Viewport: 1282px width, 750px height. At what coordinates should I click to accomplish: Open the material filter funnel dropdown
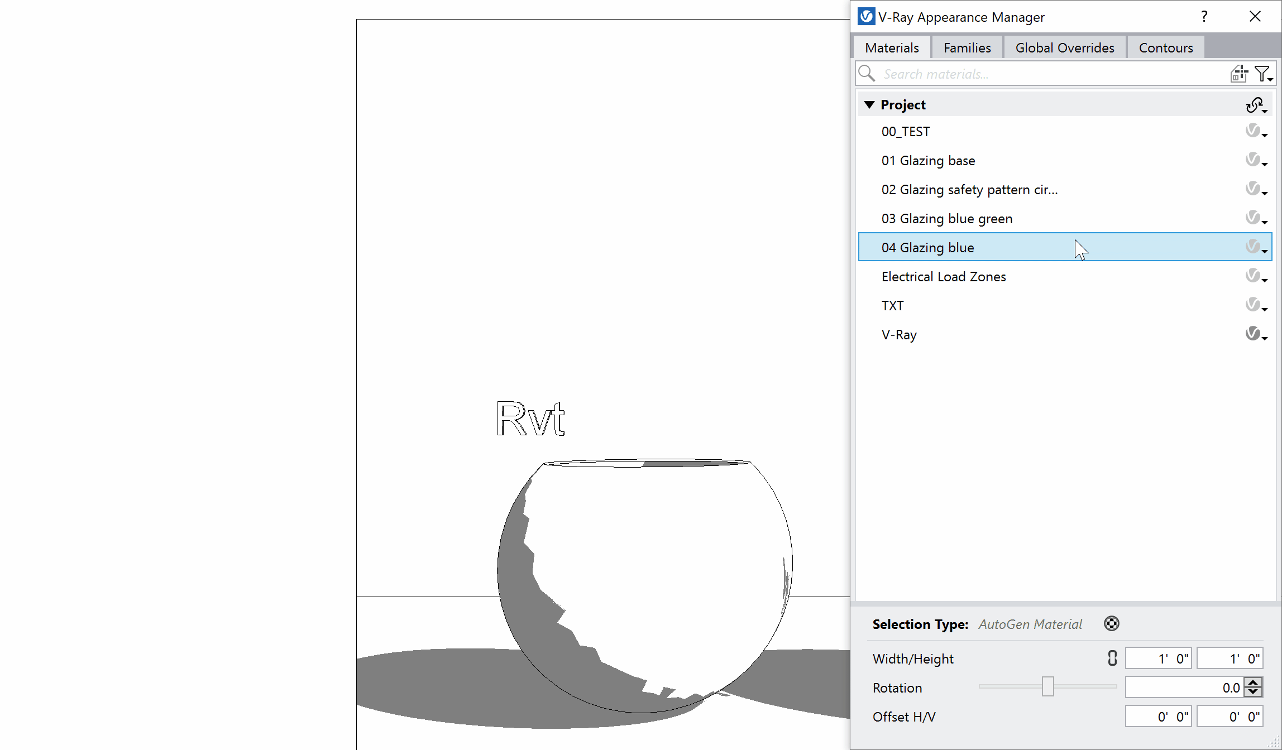1264,74
